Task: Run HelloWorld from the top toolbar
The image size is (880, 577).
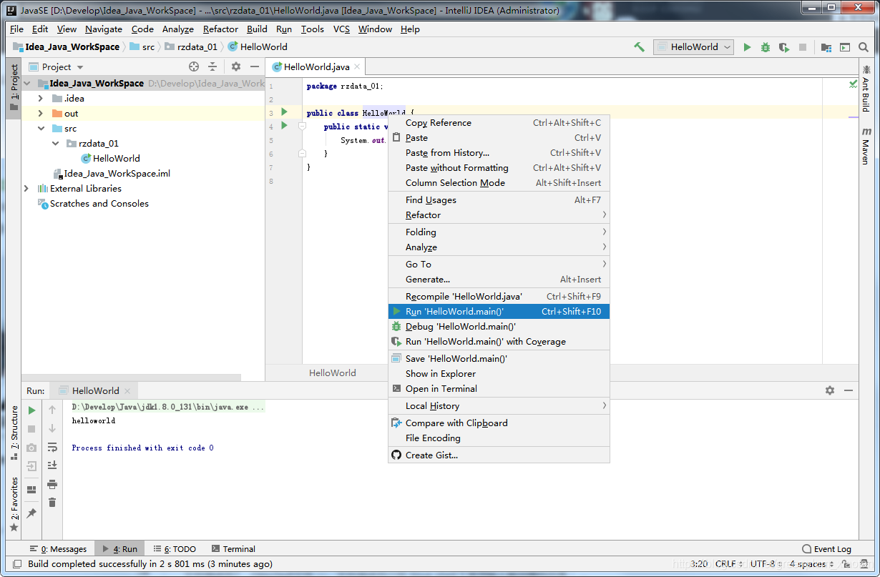Action: tap(747, 47)
